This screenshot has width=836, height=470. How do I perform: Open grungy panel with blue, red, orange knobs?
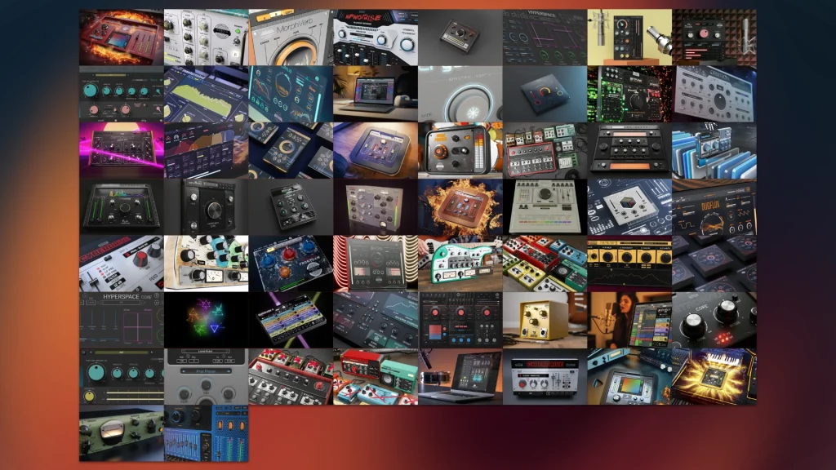coord(291,264)
